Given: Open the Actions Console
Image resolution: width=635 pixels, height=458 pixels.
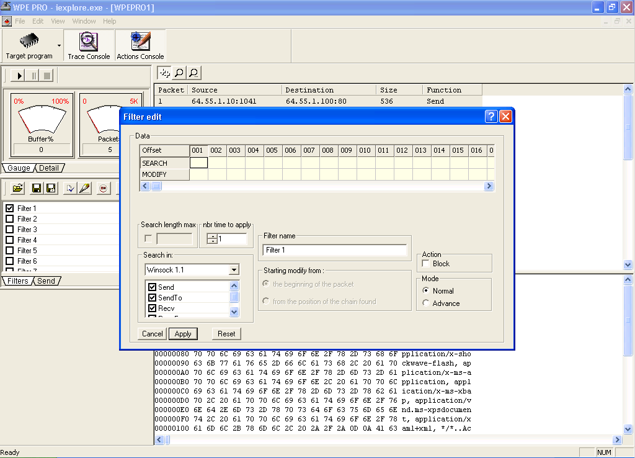Looking at the screenshot, I should point(140,45).
